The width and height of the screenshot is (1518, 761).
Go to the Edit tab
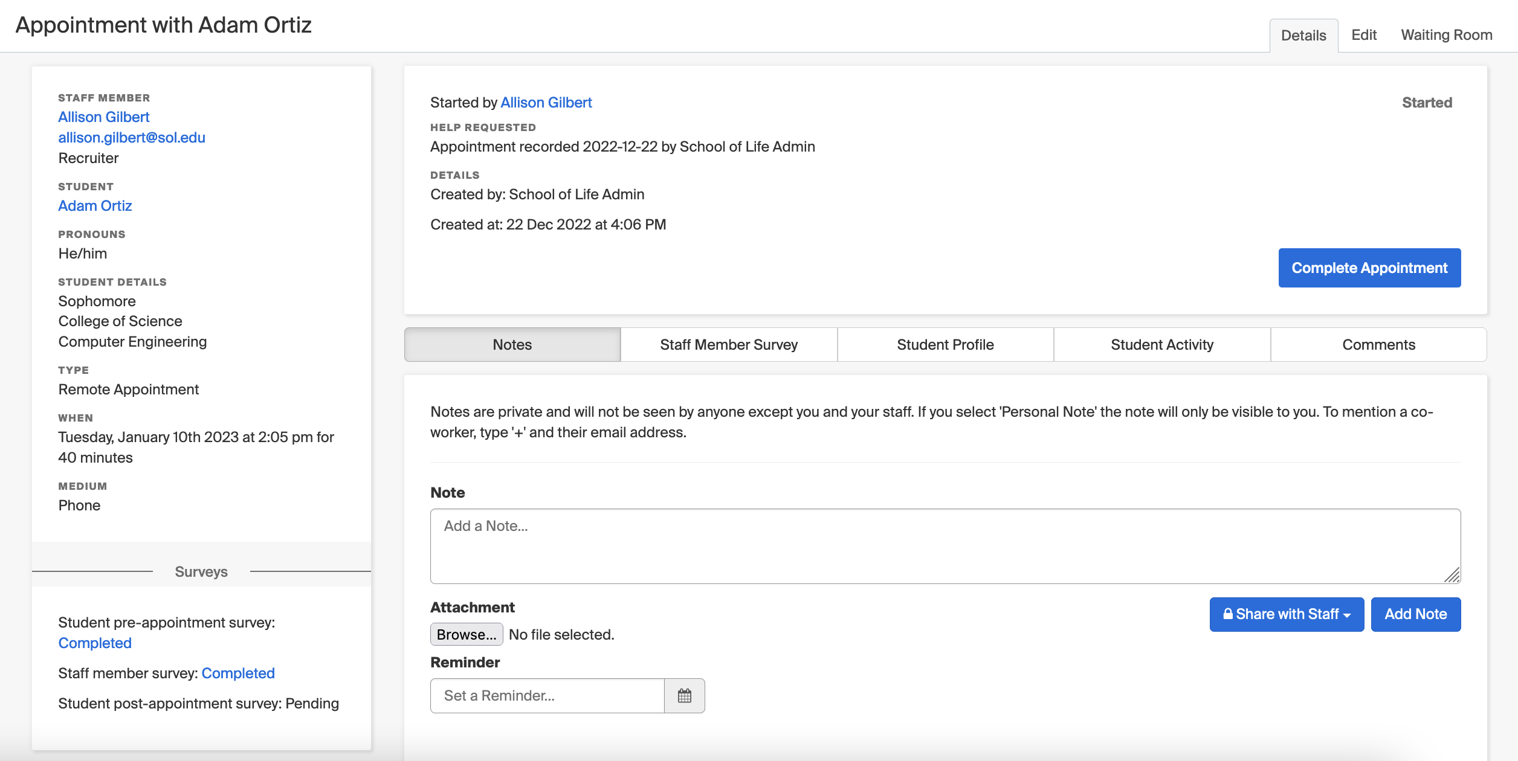(1363, 35)
